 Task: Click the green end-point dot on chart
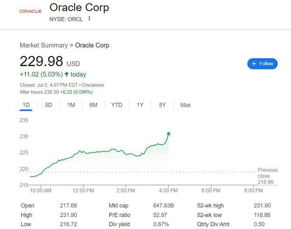pyautogui.click(x=168, y=134)
